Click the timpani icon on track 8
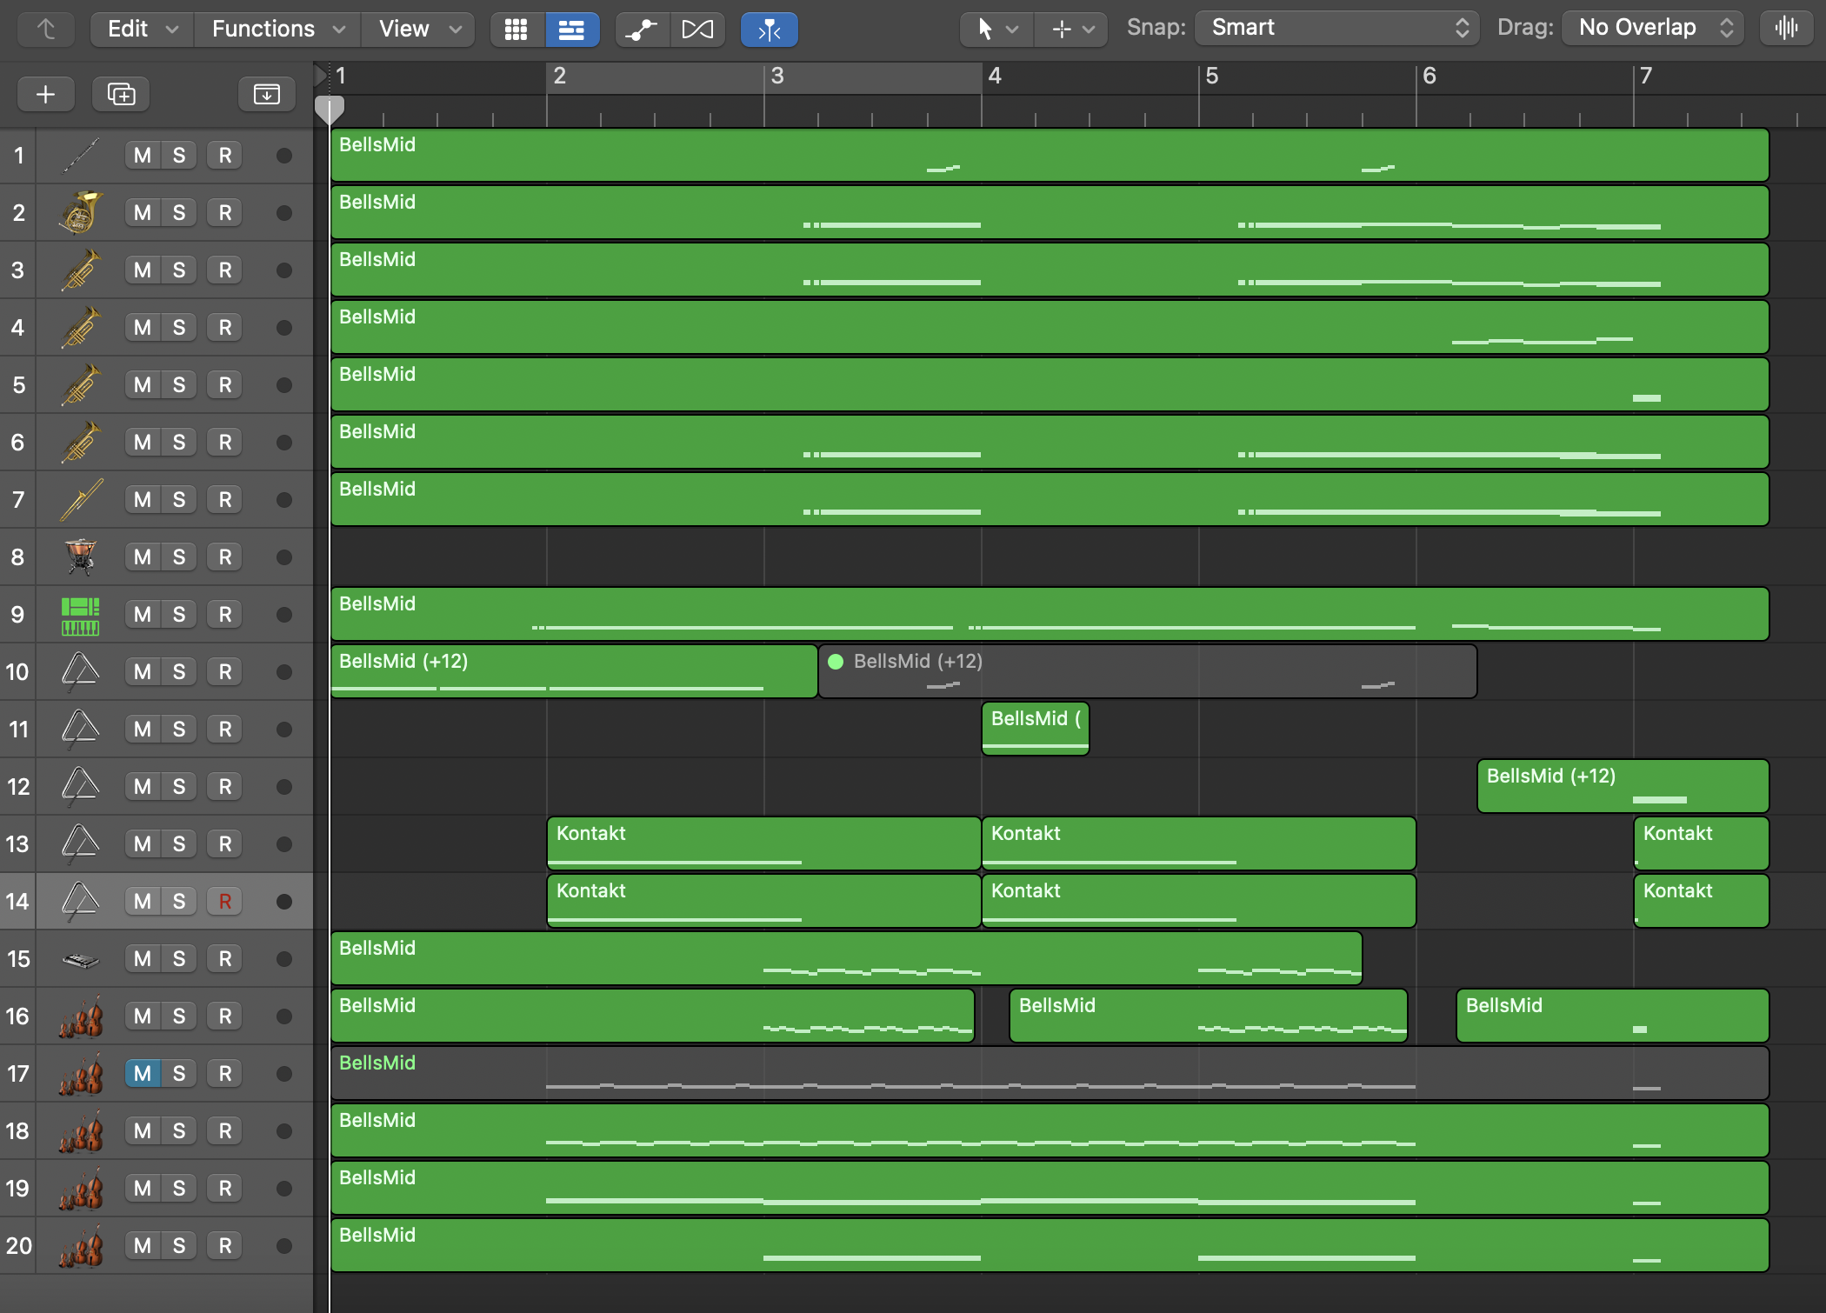Viewport: 1826px width, 1313px height. pos(80,557)
